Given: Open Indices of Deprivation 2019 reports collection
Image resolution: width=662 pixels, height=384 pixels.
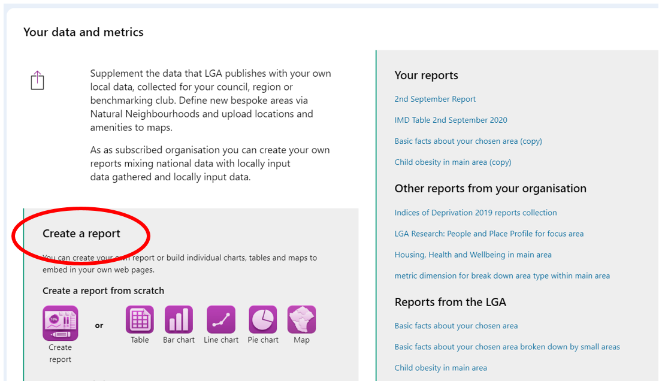Looking at the screenshot, I should click(x=475, y=213).
